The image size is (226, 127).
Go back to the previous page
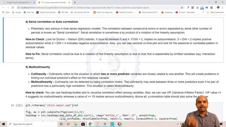click(x=3, y=8)
